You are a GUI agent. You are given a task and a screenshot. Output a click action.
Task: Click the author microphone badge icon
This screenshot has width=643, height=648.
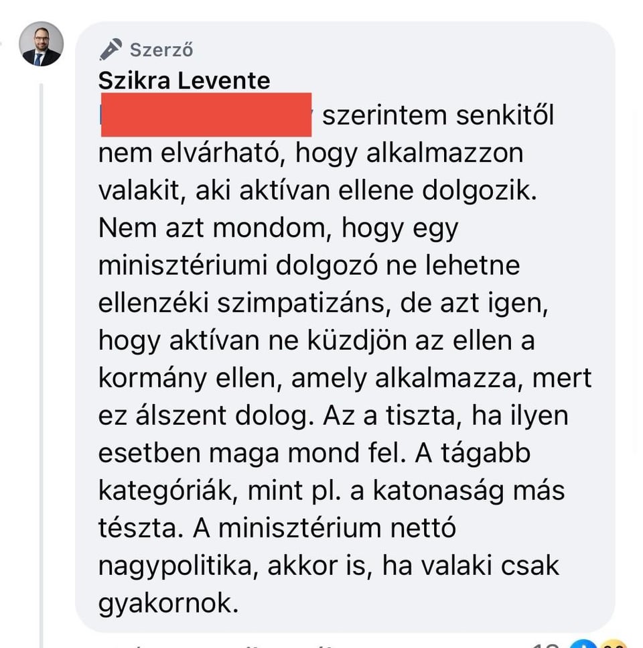pos(111,49)
